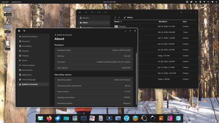This screenshot has height=123, width=219.
Task: Toggle the Settings sidebar navigation icon
Action: point(19,31)
